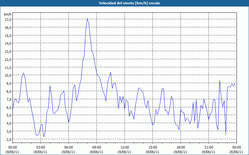This screenshot has width=249, height=155.
Task: Select the 19/06/11 date under 12:00
Action: (x=125, y=152)
